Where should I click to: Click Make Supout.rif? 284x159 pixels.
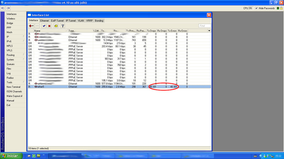click(15, 96)
